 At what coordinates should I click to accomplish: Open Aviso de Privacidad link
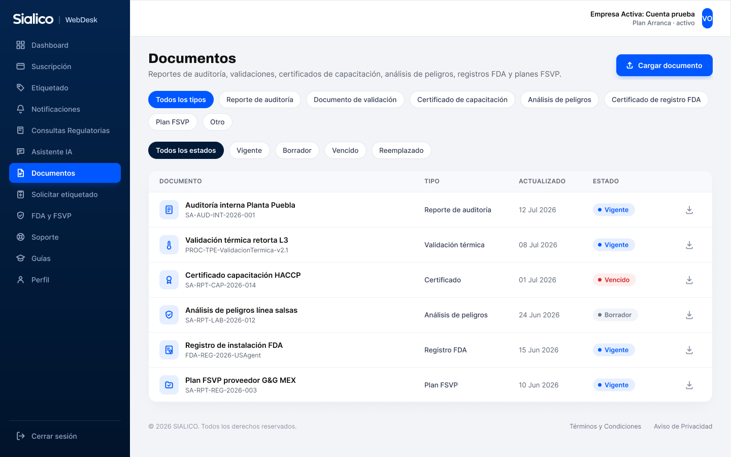pos(683,427)
